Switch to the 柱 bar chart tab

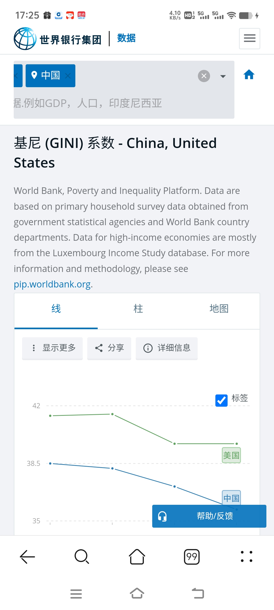pyautogui.click(x=138, y=309)
